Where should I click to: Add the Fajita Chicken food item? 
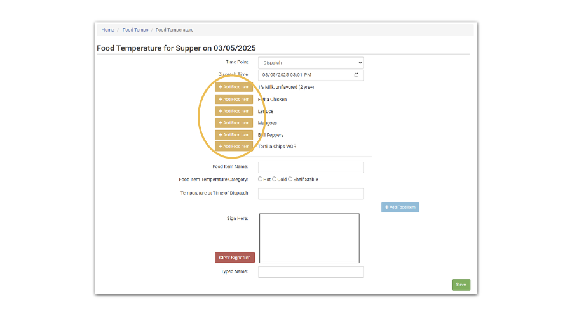(x=234, y=99)
